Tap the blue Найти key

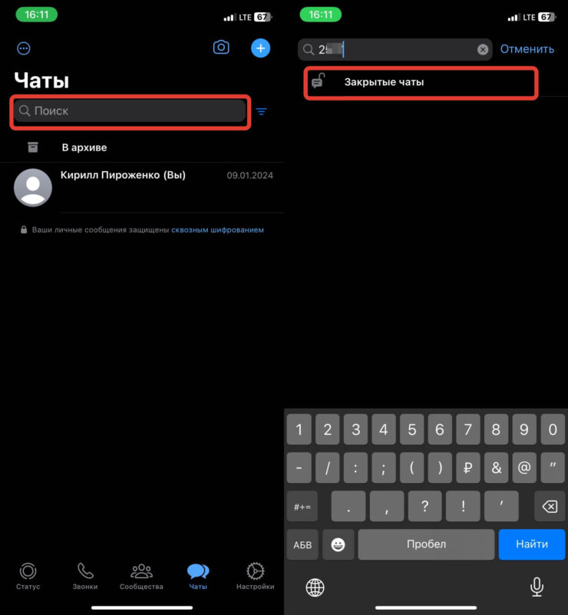point(532,544)
